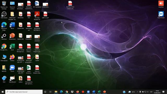
Task: Select the Zoom desktop shortcut
Action: tap(12, 68)
